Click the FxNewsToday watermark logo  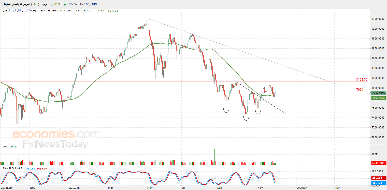click(x=55, y=144)
